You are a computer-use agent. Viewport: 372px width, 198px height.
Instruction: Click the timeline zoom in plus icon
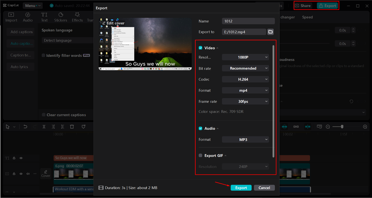click(365, 127)
